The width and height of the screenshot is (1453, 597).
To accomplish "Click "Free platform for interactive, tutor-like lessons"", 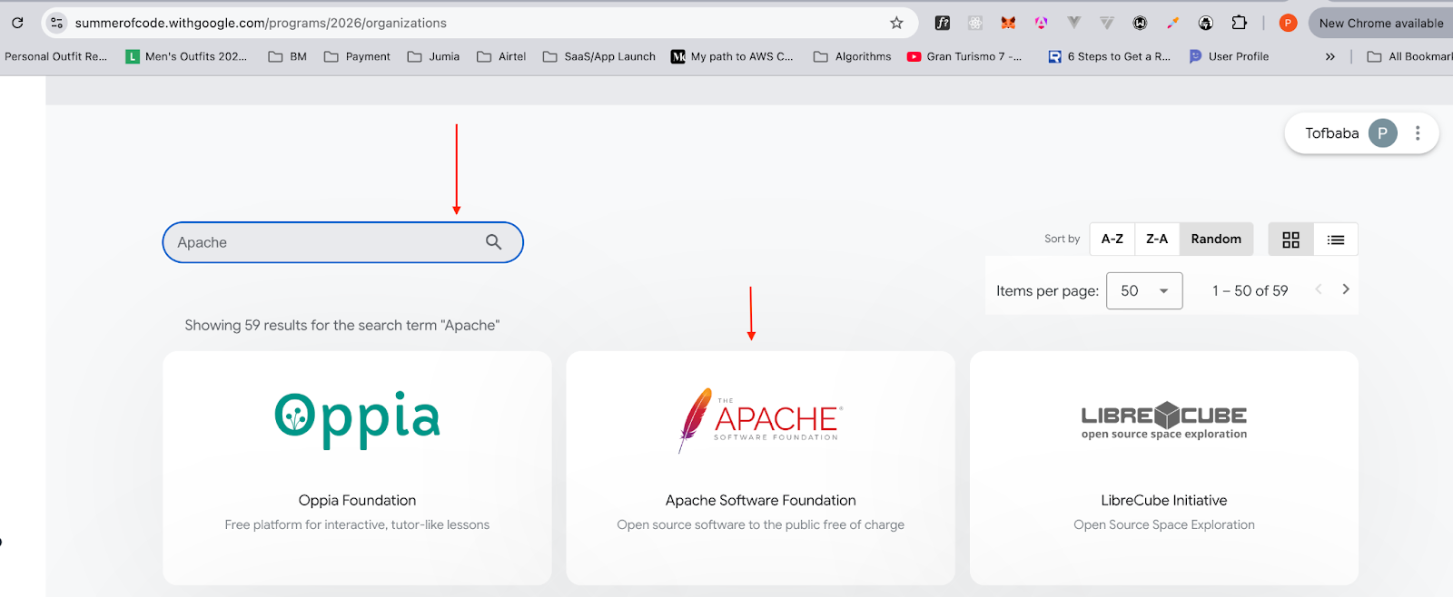I will 357,524.
